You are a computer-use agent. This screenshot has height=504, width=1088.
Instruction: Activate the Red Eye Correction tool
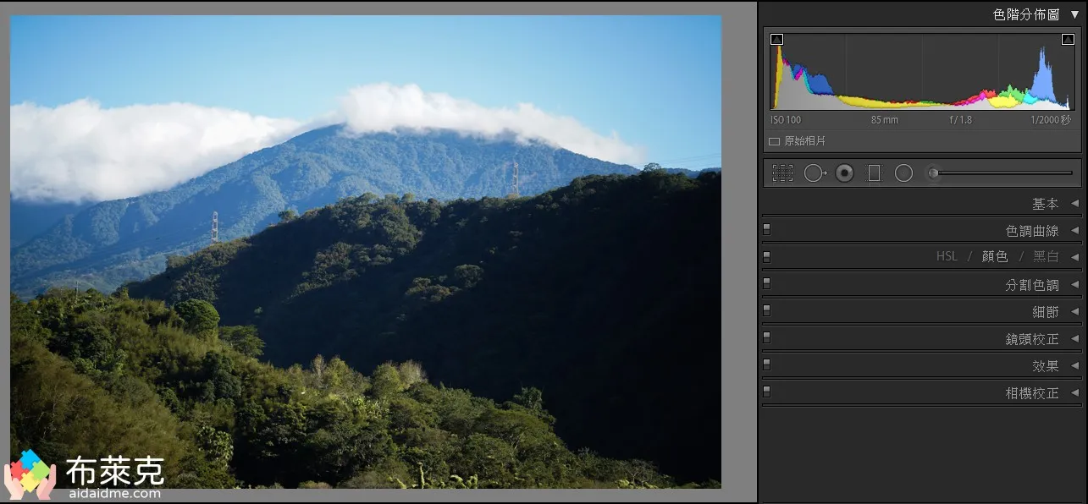click(x=844, y=173)
